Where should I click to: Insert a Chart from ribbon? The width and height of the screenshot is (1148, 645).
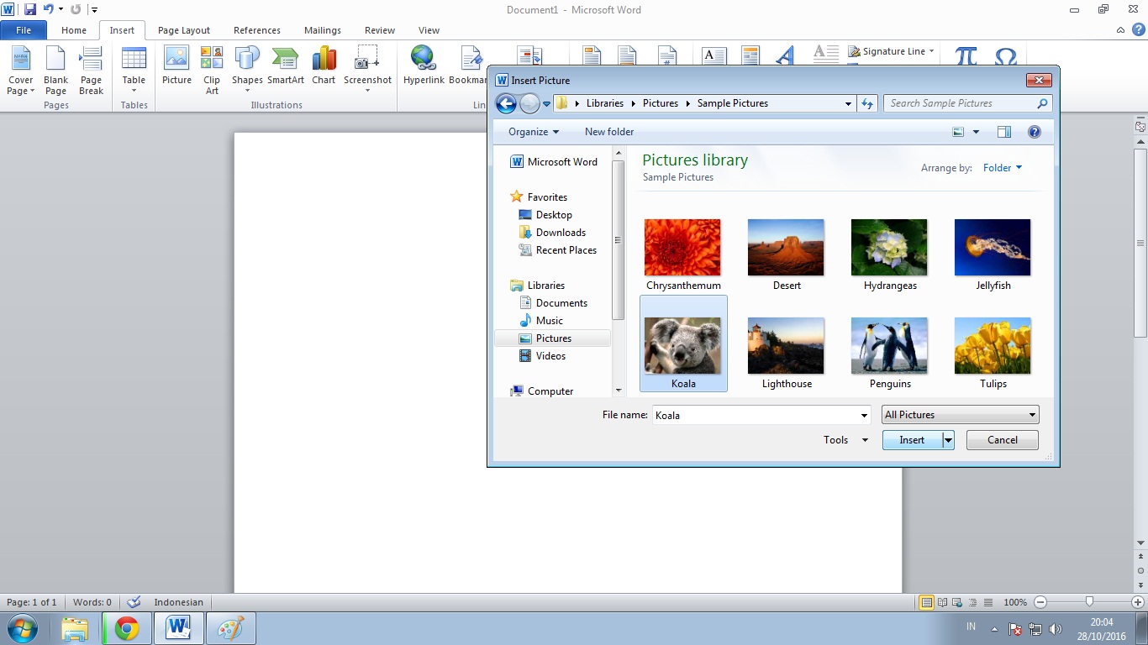point(324,66)
